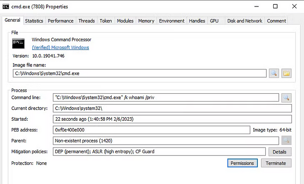Click the magnifier icon next to Command line
304x184 pixels.
(x=286, y=98)
